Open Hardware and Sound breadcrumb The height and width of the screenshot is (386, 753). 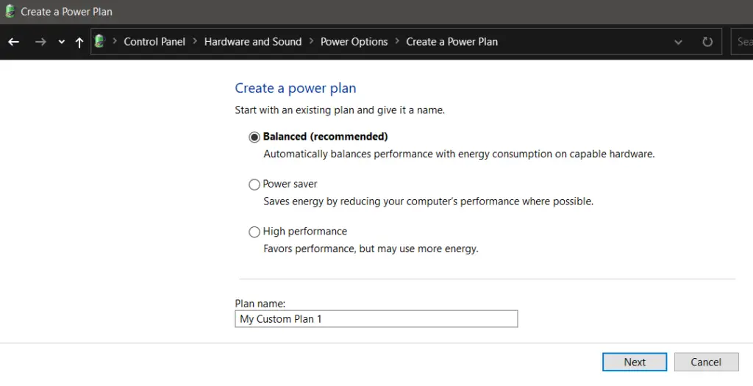pos(253,42)
